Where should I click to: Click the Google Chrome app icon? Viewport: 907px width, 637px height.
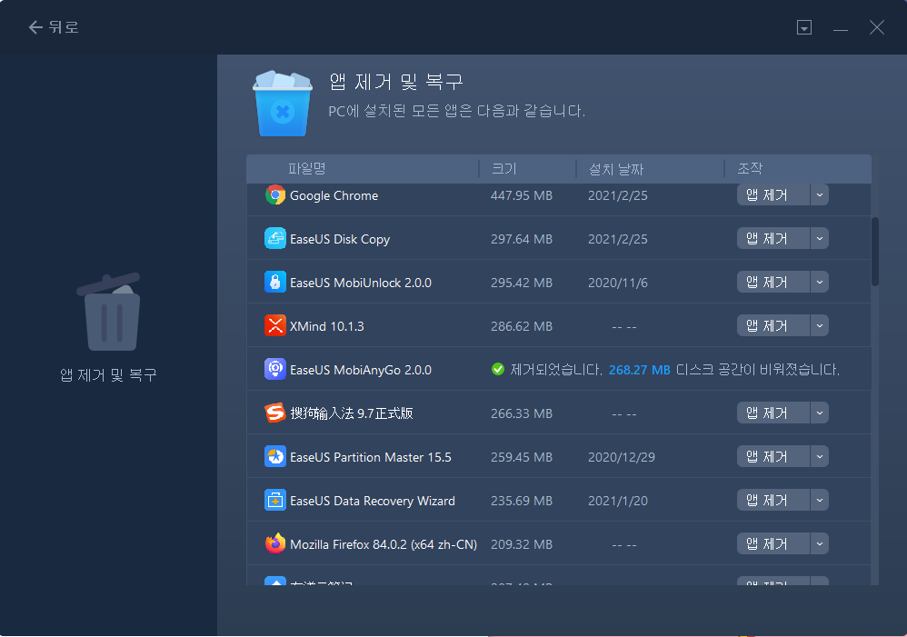click(275, 195)
